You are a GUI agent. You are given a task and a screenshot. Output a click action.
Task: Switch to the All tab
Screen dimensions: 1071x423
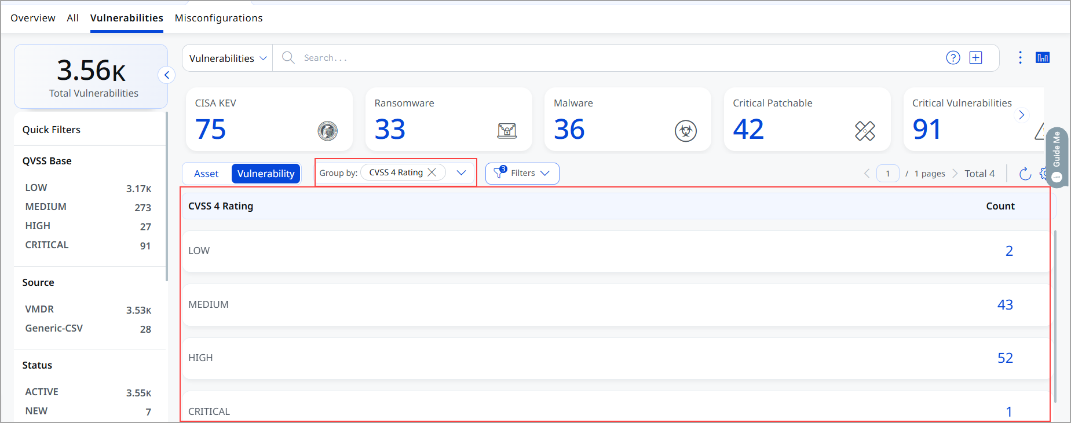(x=72, y=18)
